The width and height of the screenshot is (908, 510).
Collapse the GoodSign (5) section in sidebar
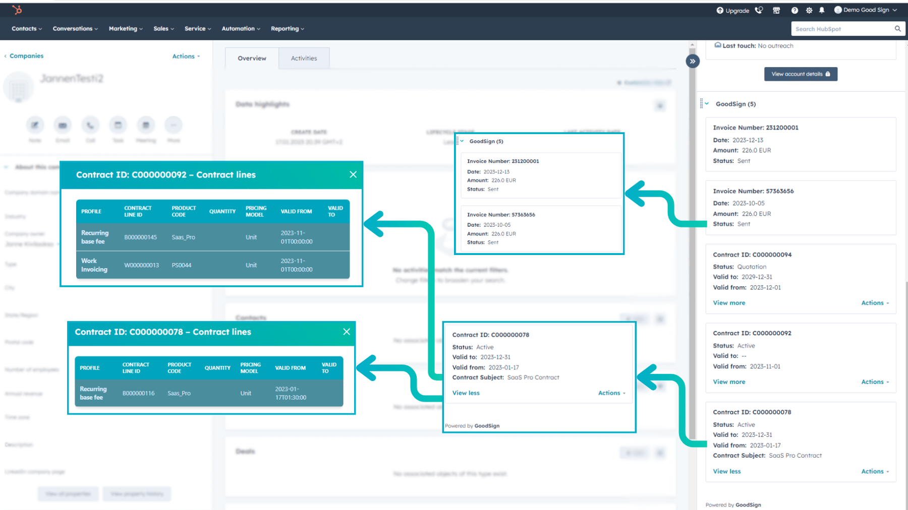[x=707, y=104]
